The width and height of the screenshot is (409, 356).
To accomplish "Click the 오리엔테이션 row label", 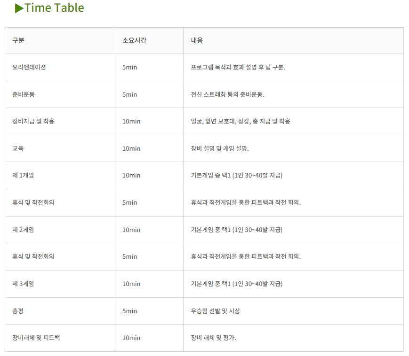I will [x=29, y=67].
